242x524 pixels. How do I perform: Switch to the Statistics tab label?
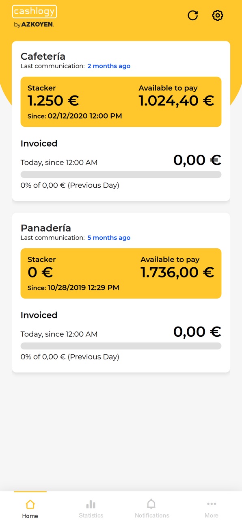pos(91,515)
